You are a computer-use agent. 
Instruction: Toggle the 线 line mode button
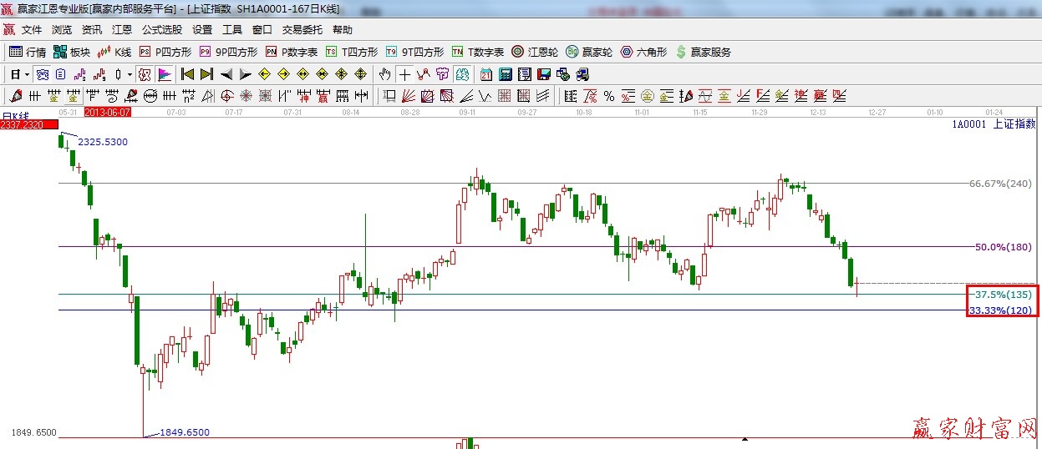click(x=41, y=74)
